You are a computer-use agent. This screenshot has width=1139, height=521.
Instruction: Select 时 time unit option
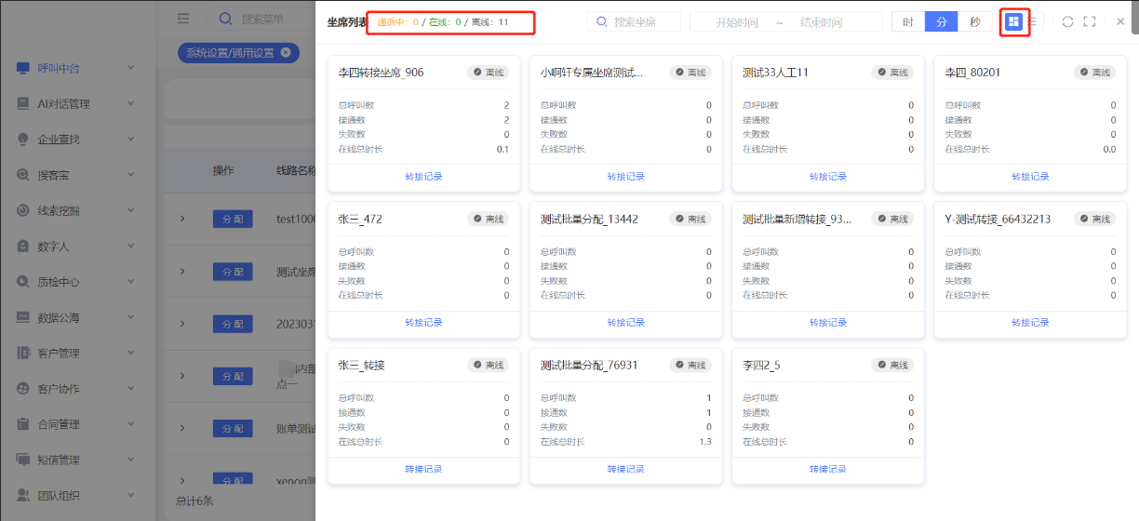pyautogui.click(x=908, y=21)
